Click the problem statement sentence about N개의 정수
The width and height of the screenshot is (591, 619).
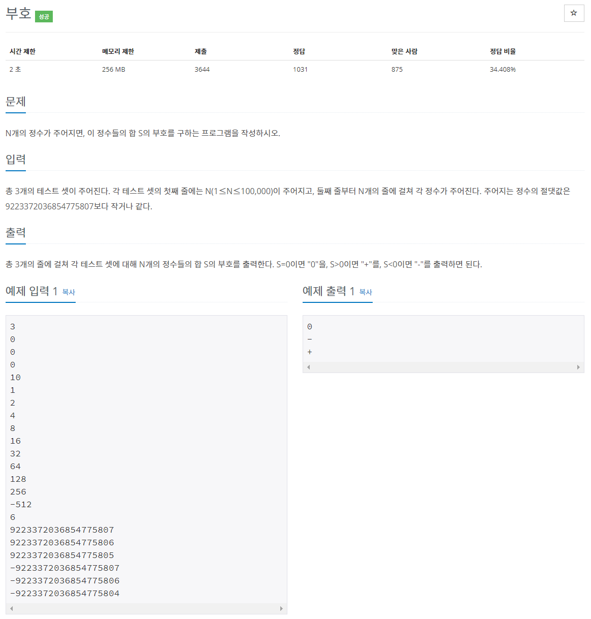143,133
